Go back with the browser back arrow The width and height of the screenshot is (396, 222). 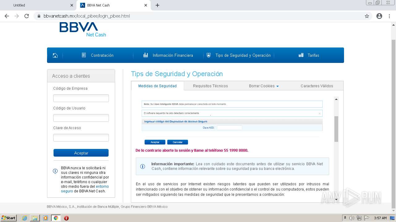(x=7, y=16)
